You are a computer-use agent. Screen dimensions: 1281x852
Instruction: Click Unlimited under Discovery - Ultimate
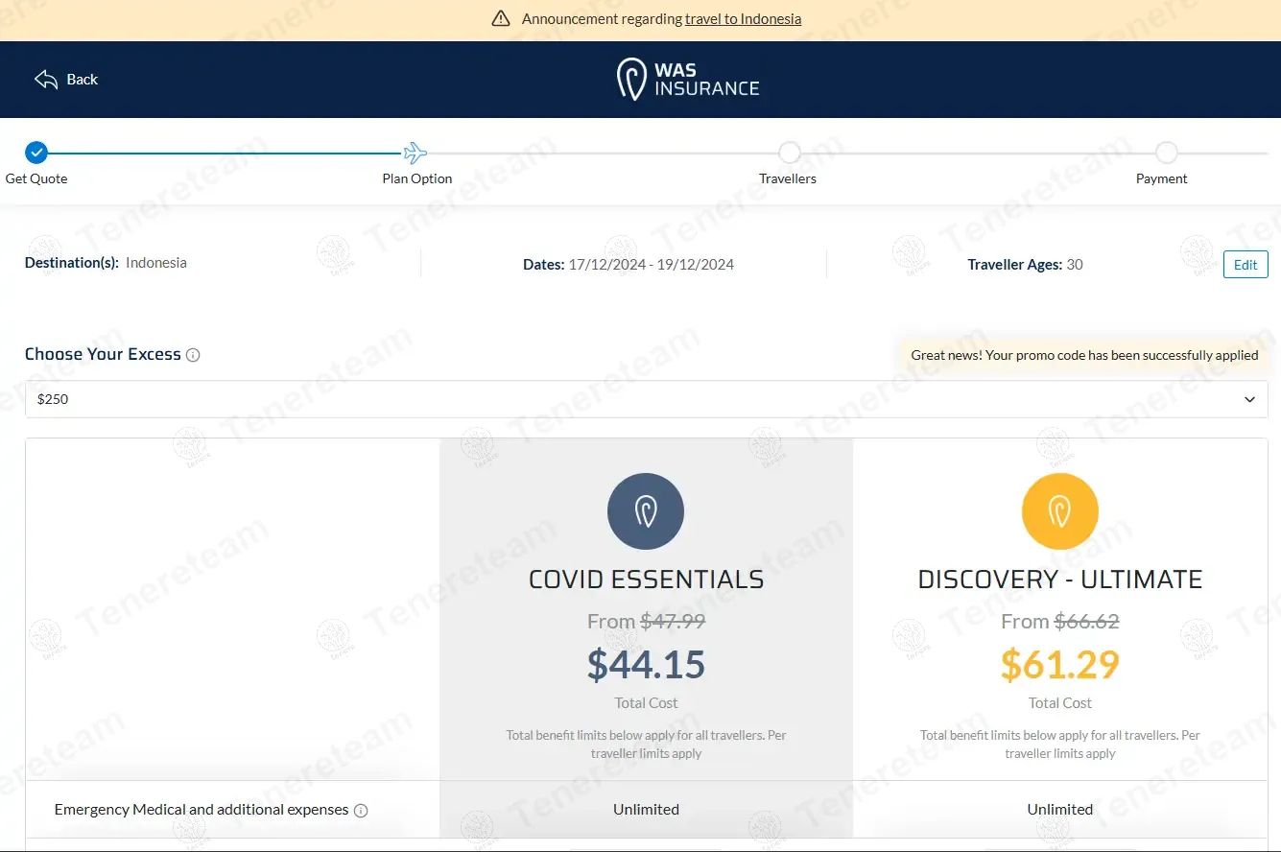pyautogui.click(x=1060, y=810)
